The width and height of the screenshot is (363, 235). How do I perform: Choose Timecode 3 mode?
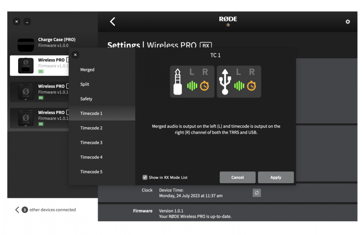click(x=91, y=142)
